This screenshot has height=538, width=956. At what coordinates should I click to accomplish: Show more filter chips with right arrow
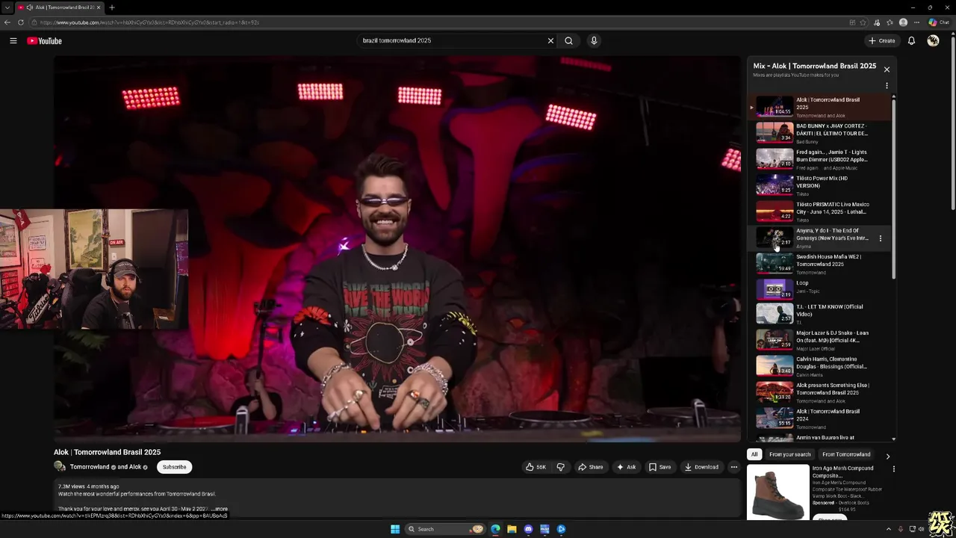[x=887, y=456]
